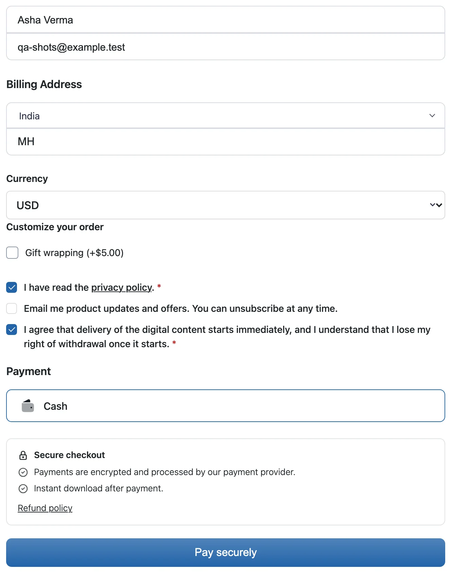Click the double chevron in the currency selector
The image size is (452, 573).
coord(436,205)
